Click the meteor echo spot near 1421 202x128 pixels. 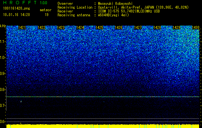click(x=21, y=101)
